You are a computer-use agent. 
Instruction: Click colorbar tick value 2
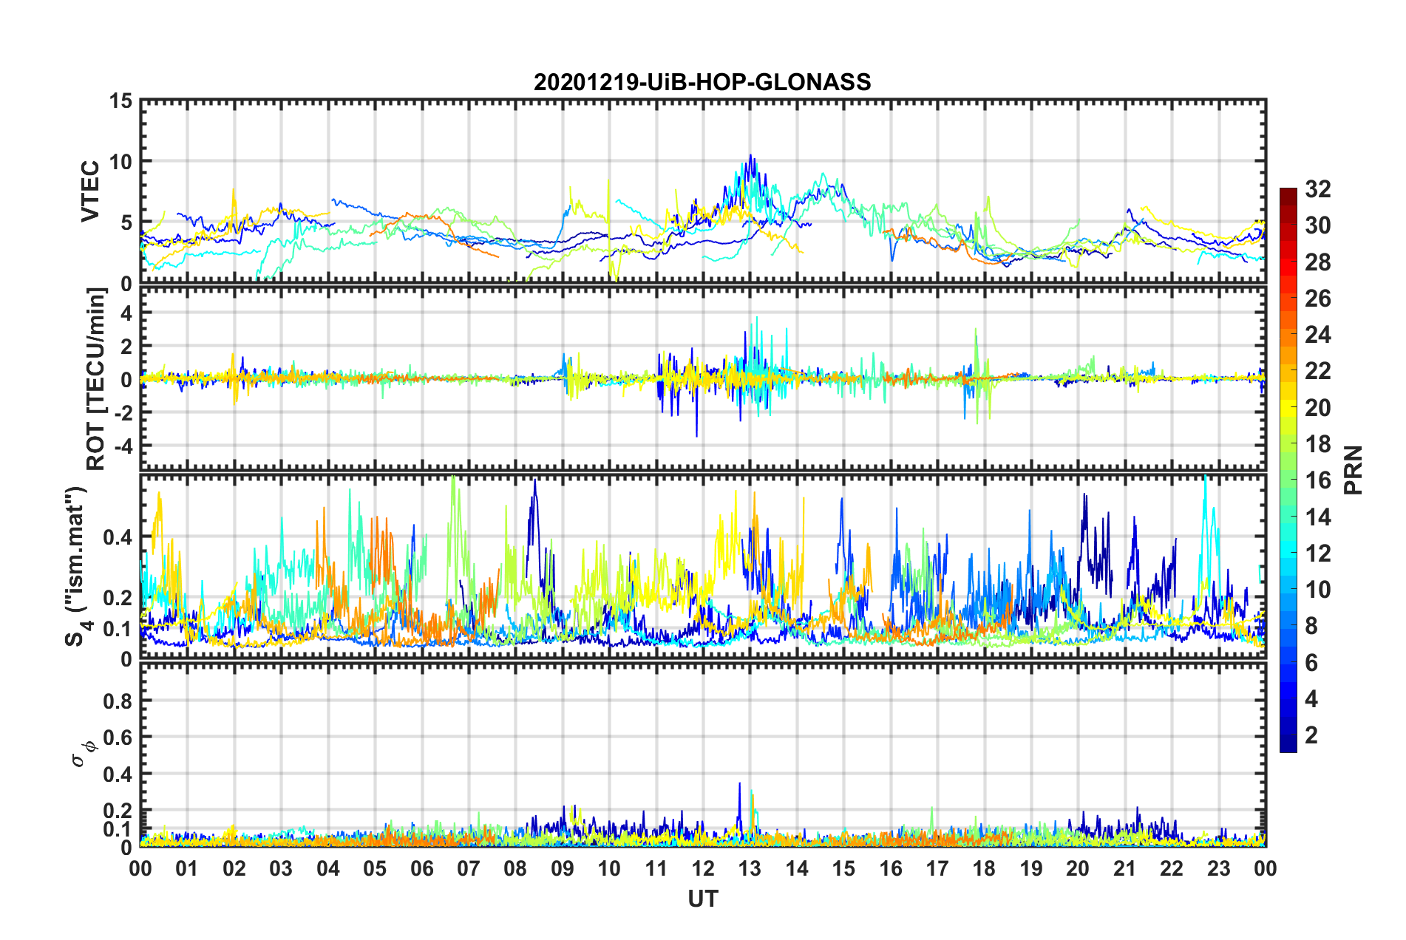(x=1311, y=735)
